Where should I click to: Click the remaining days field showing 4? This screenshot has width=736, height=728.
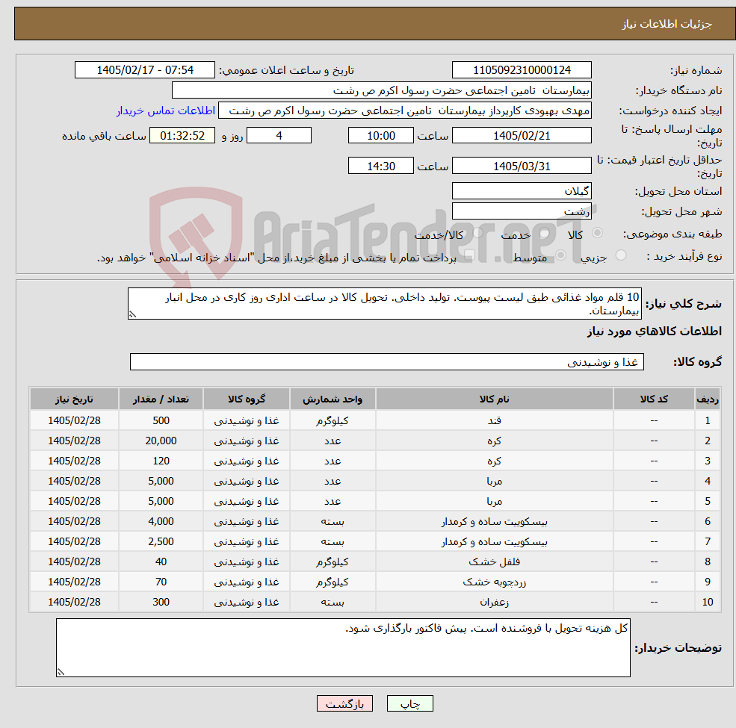coord(279,136)
